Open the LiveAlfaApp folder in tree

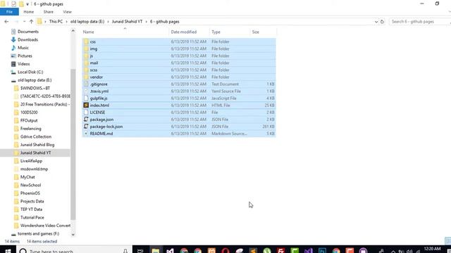point(31,161)
